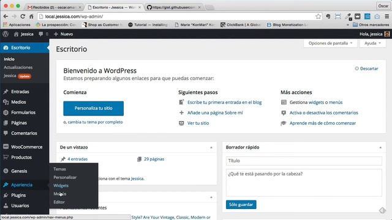Open 'cambia tu tema por completo' link
Screen dimensions: 392x220
(x=96, y=122)
